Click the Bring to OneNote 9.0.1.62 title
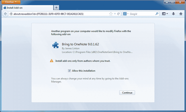Viewport: 186px width, 112px height. (x=80, y=44)
